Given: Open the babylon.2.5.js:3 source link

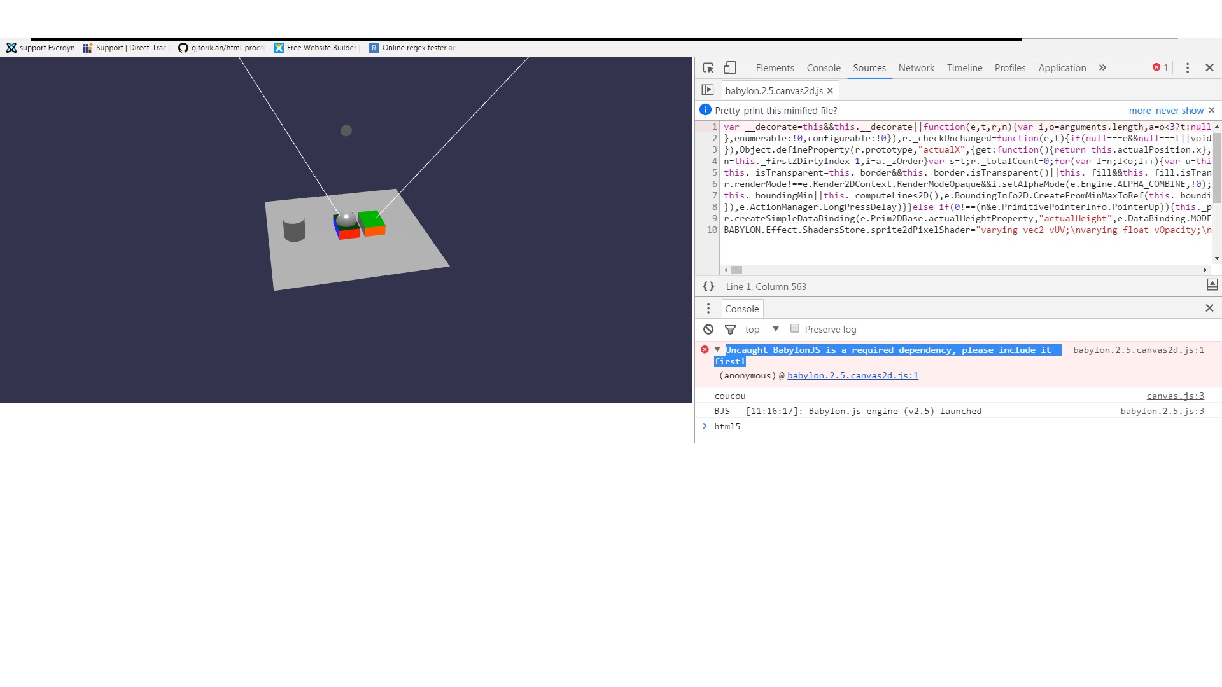Looking at the screenshot, I should 1162,411.
